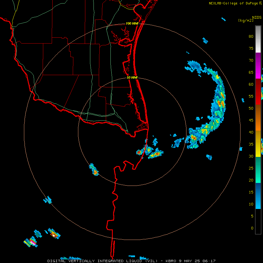Screen dimensions: 263x263
Task: Select the [kg/m2] units label
Action: [246, 20]
